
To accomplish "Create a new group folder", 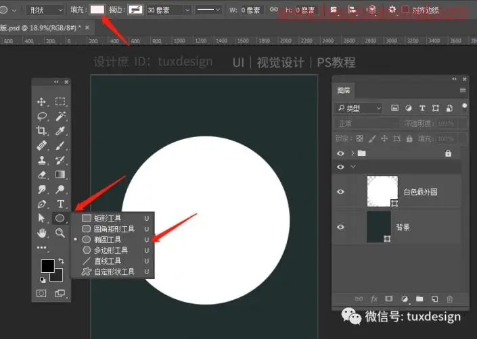I will click(x=419, y=299).
